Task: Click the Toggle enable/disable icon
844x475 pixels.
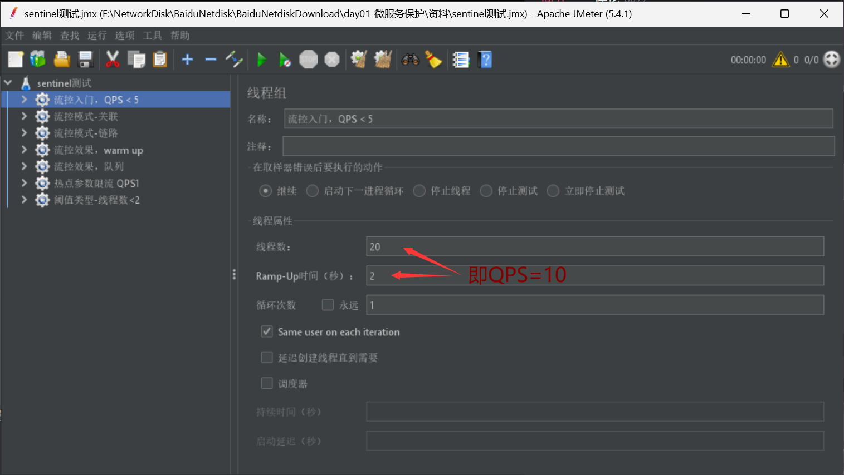Action: (x=234, y=59)
